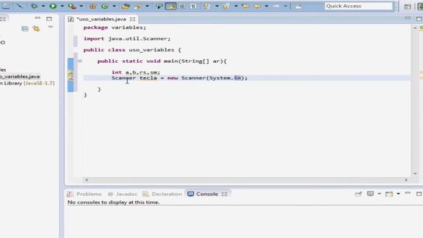Minimize the Package Explorer panel

pyautogui.click(x=38, y=19)
